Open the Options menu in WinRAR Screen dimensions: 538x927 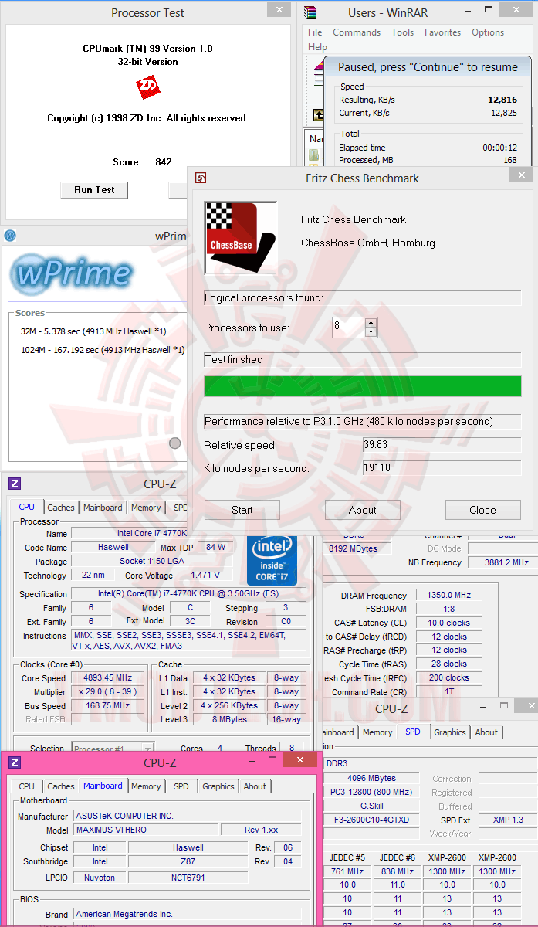488,32
